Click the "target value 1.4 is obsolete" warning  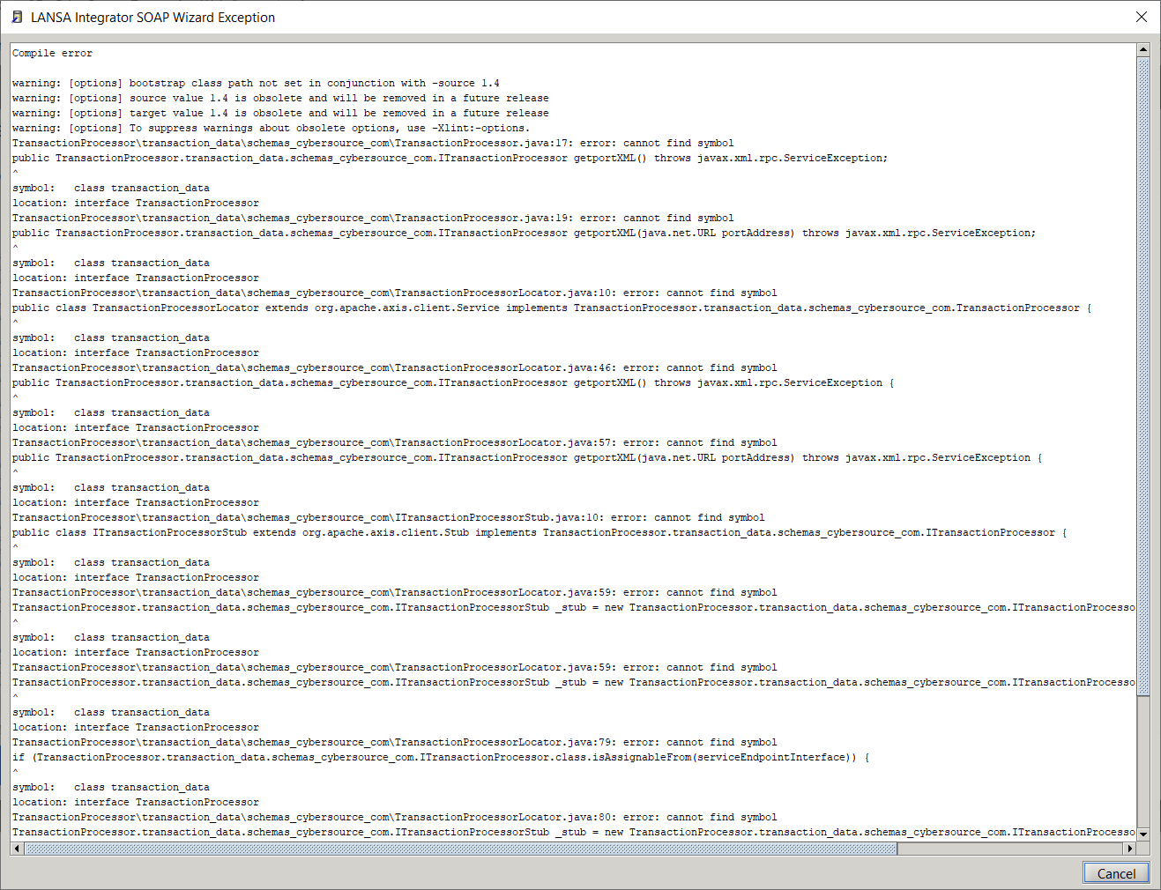point(280,113)
